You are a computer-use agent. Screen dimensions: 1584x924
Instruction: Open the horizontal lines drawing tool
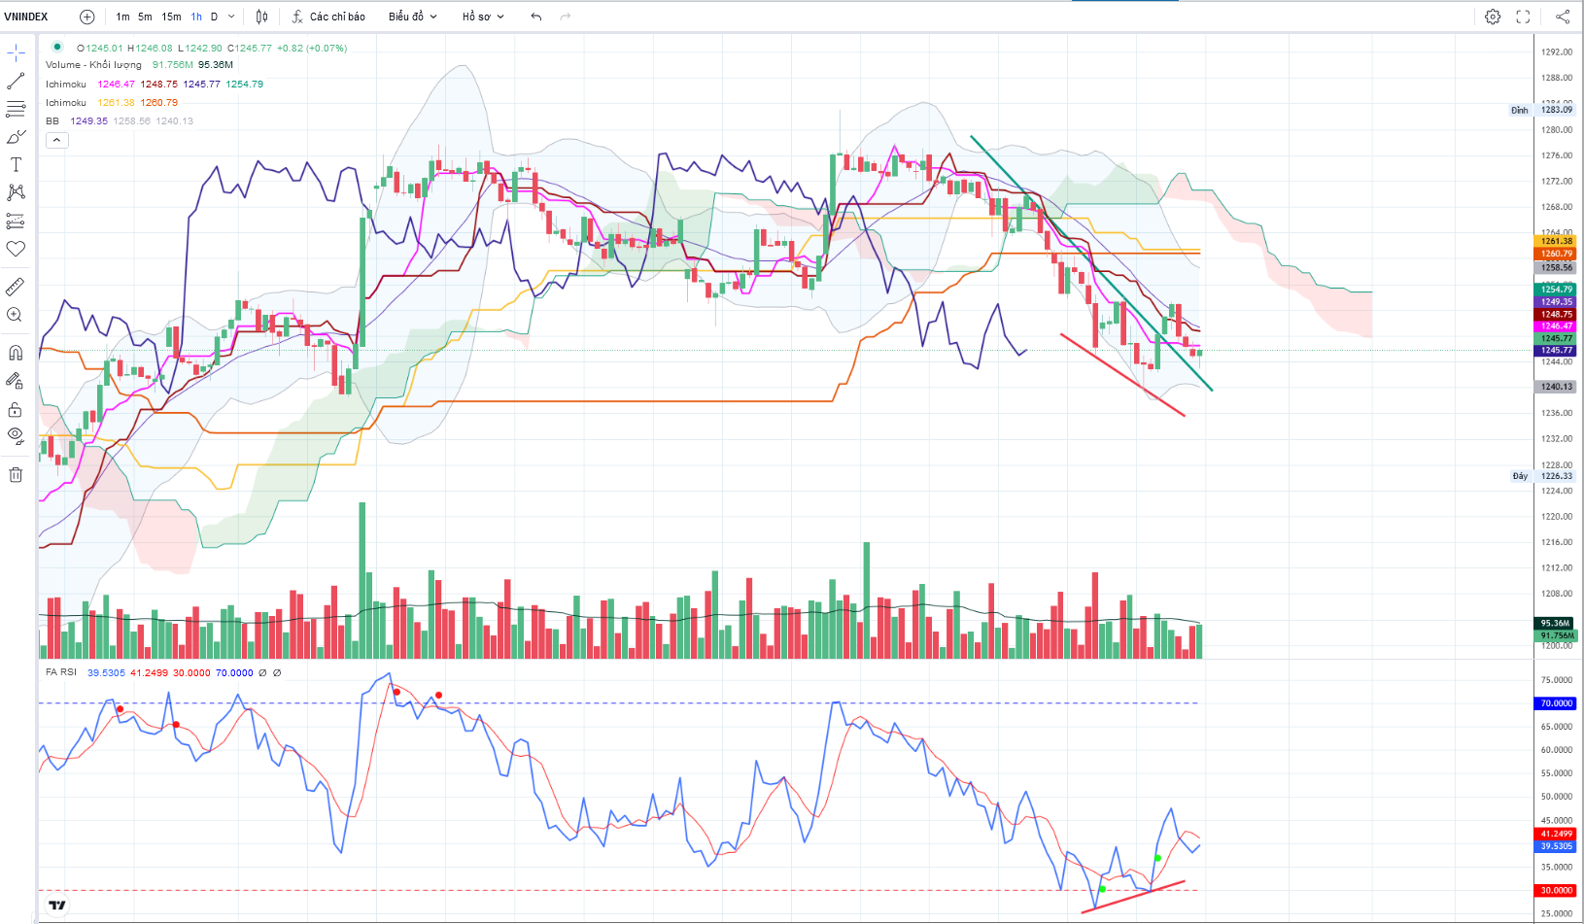[16, 109]
